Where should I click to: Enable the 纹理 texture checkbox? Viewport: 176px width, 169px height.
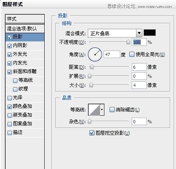(x=15, y=89)
